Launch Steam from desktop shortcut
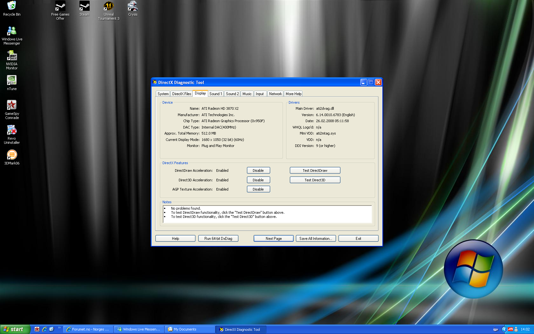Screen dimensions: 534x334 (x=84, y=6)
